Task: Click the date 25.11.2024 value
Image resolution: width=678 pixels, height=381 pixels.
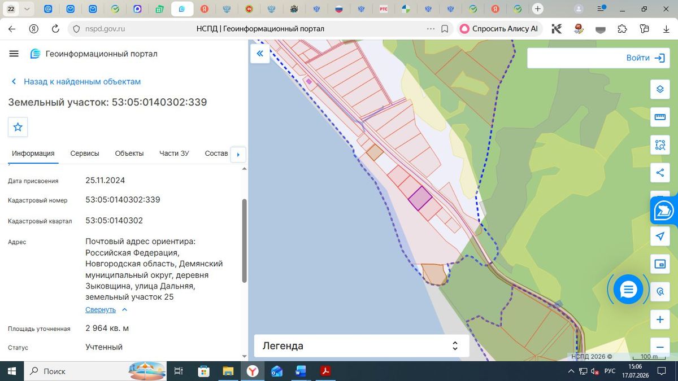Action: click(x=105, y=181)
